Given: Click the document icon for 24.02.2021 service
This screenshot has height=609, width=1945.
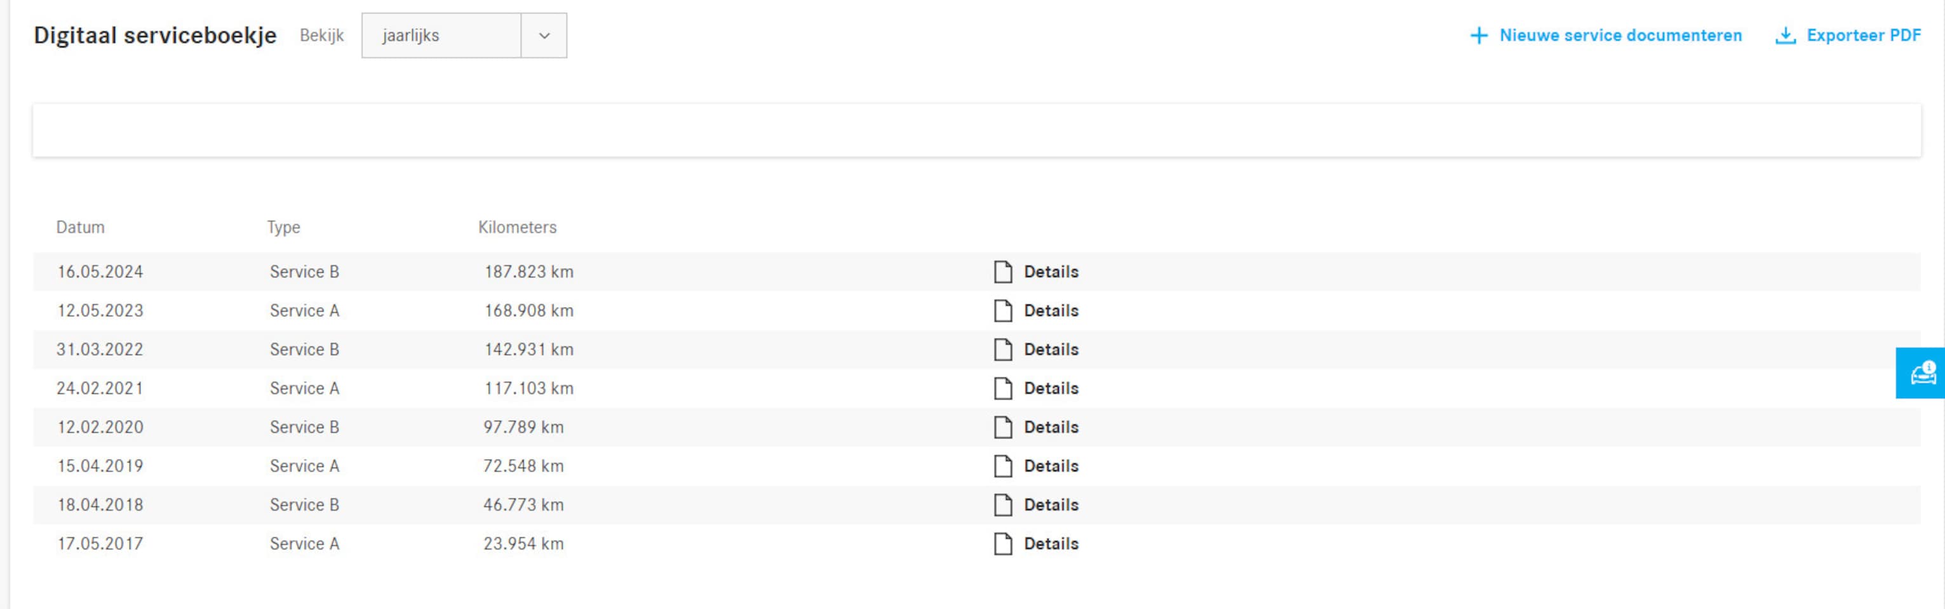Looking at the screenshot, I should click(x=1003, y=388).
